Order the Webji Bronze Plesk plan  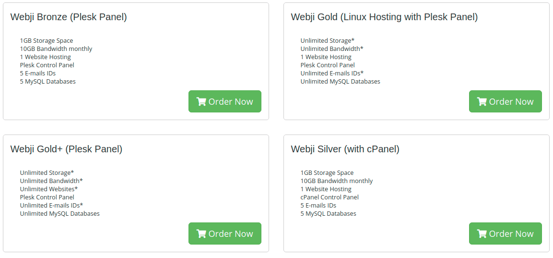click(225, 101)
